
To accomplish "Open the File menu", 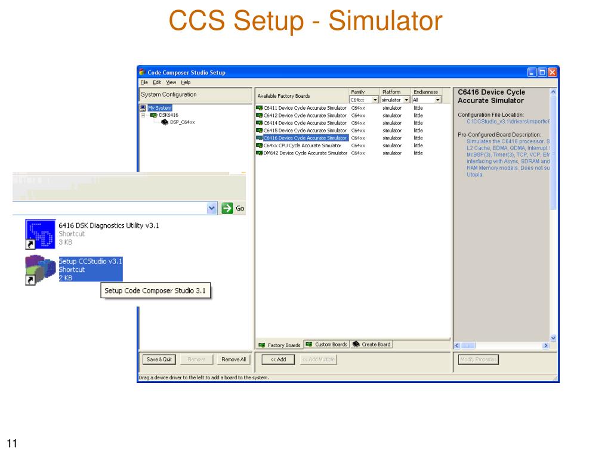I will [144, 82].
